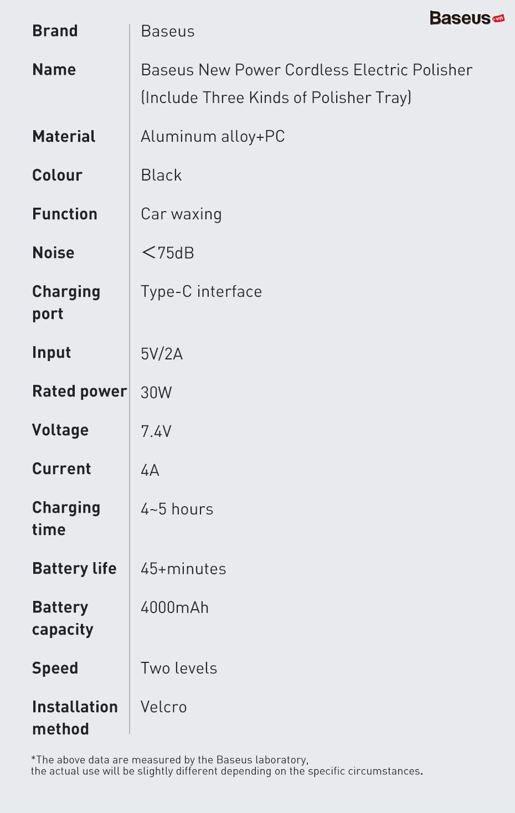Image resolution: width=515 pixels, height=813 pixels.
Task: Click the Baseus logo at top right
Action: [460, 18]
